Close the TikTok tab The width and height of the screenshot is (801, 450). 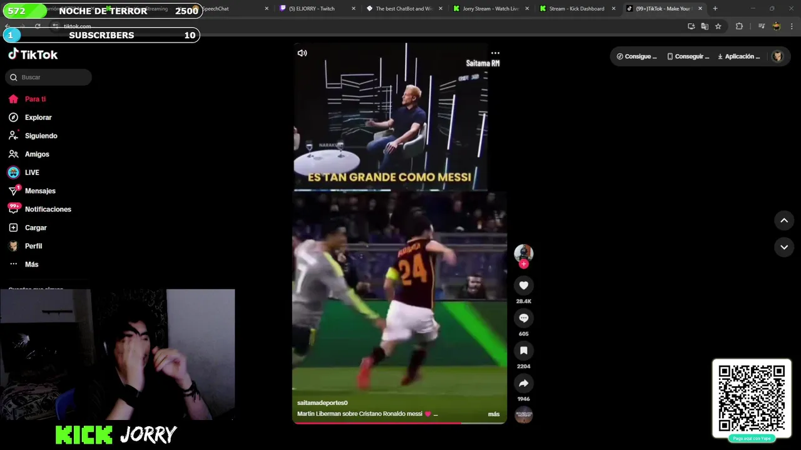click(700, 9)
